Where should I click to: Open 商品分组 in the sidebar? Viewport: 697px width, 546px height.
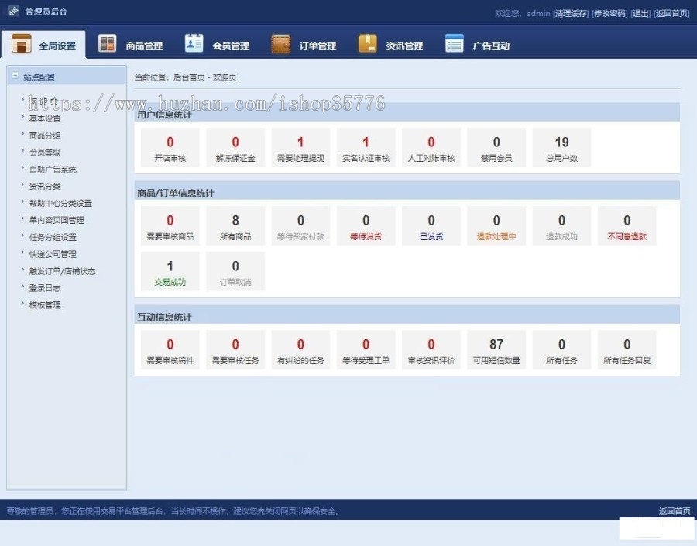click(45, 136)
